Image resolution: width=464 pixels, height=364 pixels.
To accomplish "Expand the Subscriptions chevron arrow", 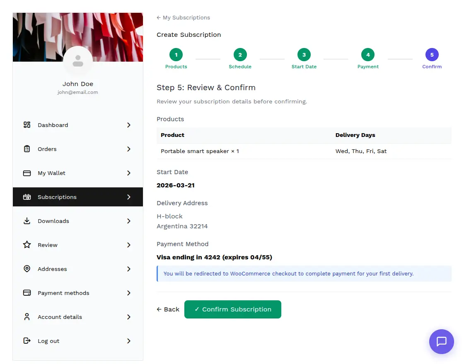I will (x=129, y=197).
